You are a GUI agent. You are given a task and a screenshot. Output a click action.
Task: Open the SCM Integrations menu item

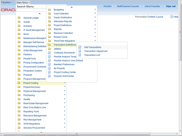pyautogui.click(x=32, y=124)
